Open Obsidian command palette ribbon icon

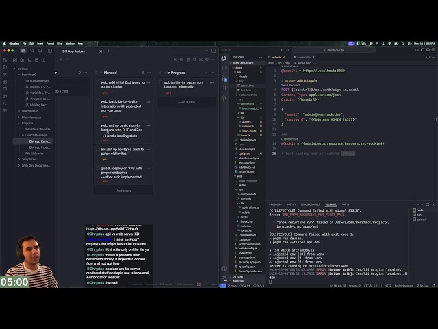[x=5, y=103]
